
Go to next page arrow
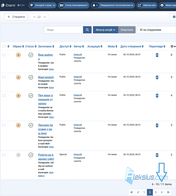click(162, 192)
